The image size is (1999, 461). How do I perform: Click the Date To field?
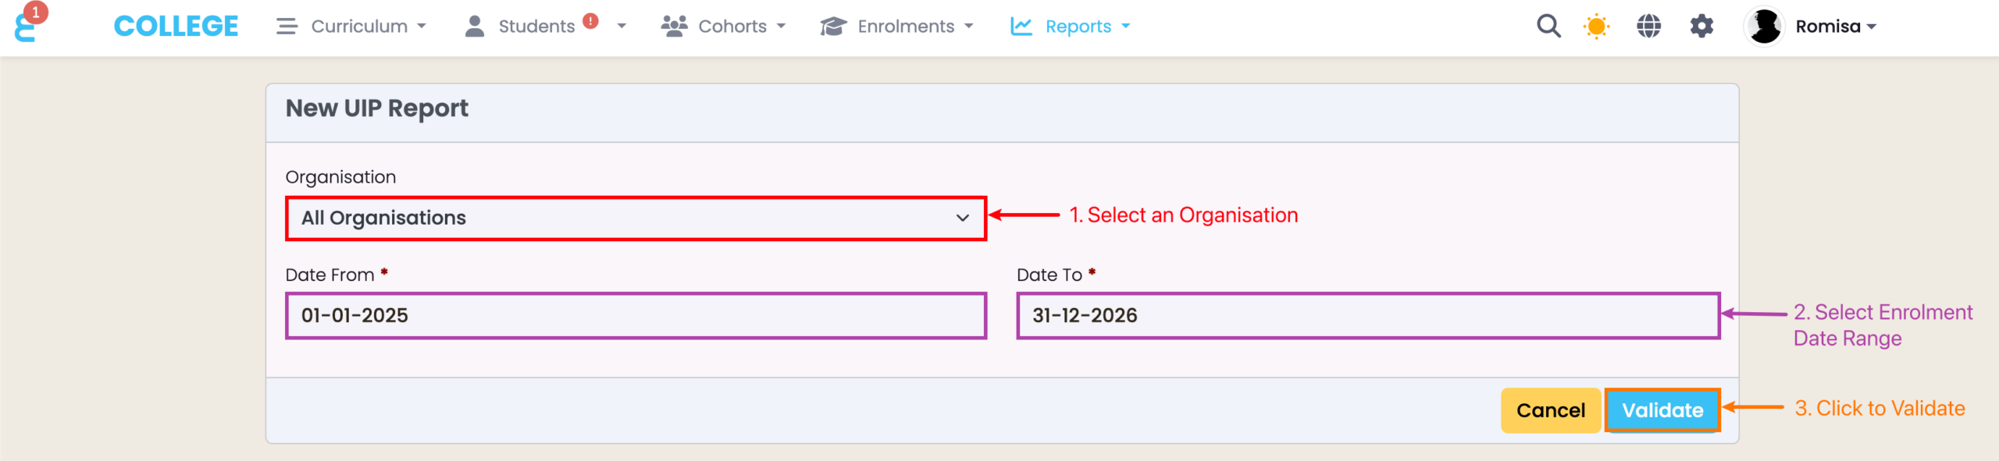[1367, 316]
